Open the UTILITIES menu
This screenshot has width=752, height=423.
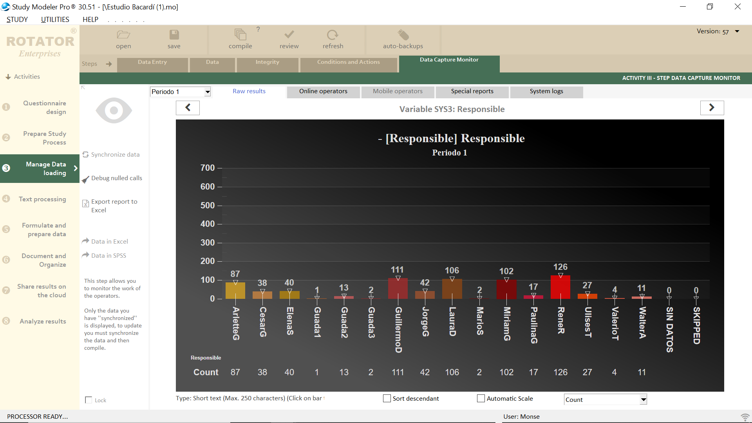point(54,19)
